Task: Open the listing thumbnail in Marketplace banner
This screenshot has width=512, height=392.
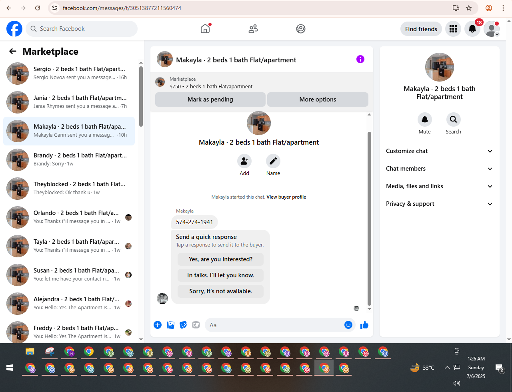Action: (x=160, y=82)
